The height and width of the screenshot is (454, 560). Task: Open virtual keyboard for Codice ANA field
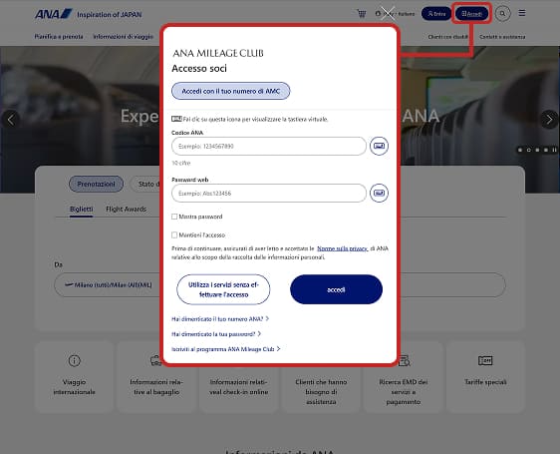[x=379, y=146]
